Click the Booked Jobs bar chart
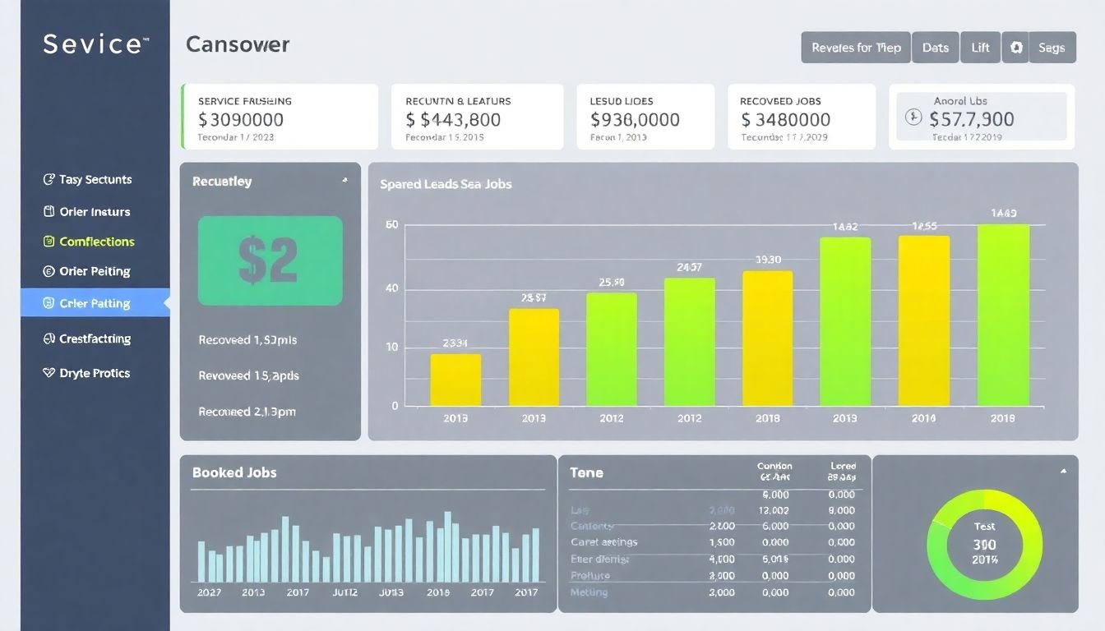 click(x=368, y=547)
